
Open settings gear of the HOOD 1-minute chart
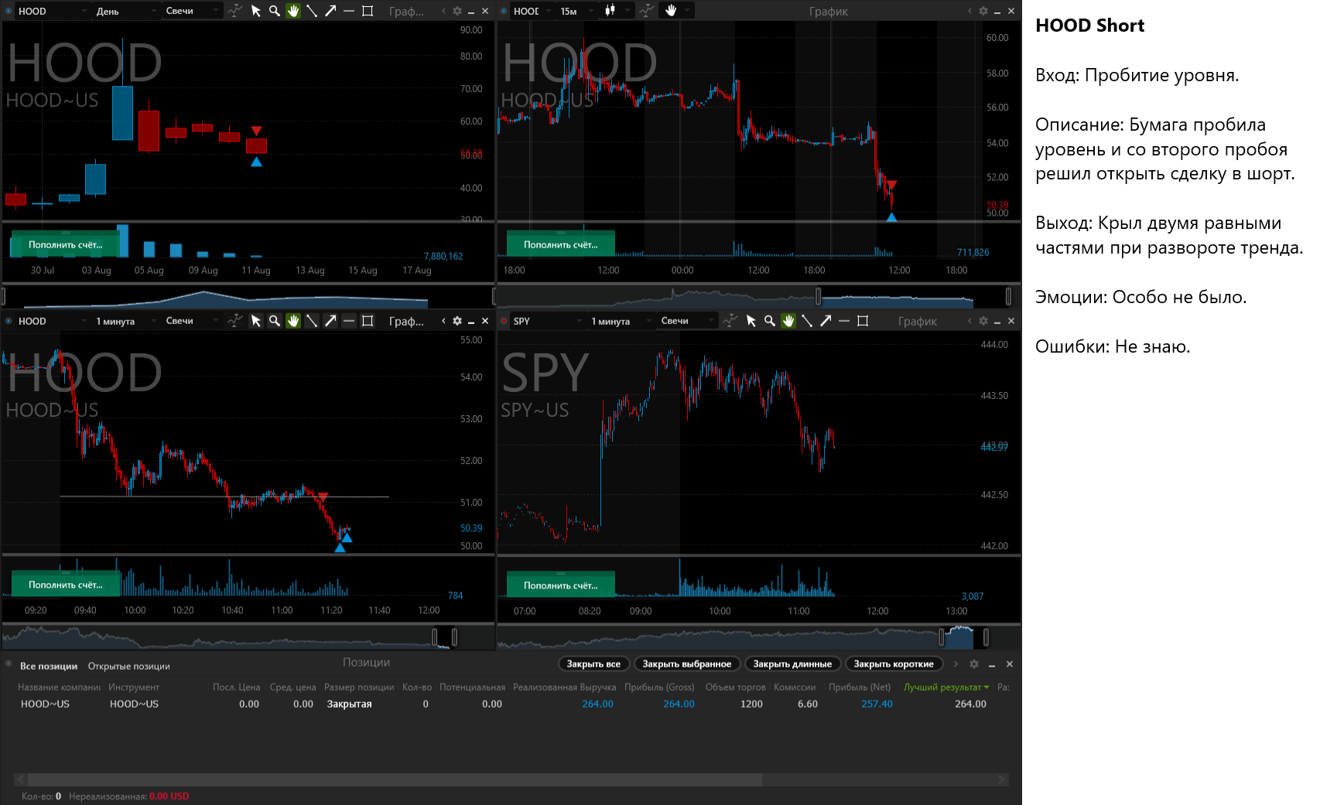click(457, 321)
